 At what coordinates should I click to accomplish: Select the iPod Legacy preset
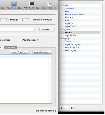click(x=70, y=50)
